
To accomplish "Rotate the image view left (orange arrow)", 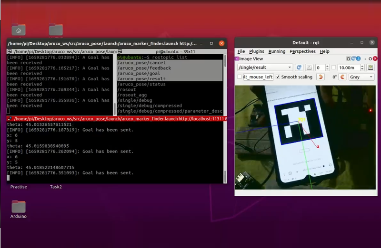I will pyautogui.click(x=321, y=77).
